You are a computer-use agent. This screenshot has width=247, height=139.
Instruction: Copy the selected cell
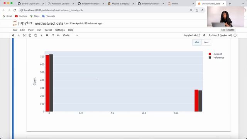(x=30, y=35)
